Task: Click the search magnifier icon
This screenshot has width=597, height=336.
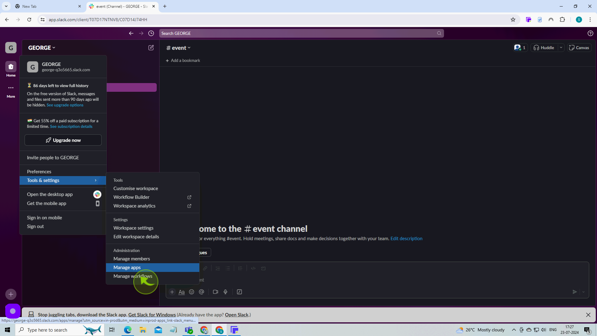Action: 439,33
